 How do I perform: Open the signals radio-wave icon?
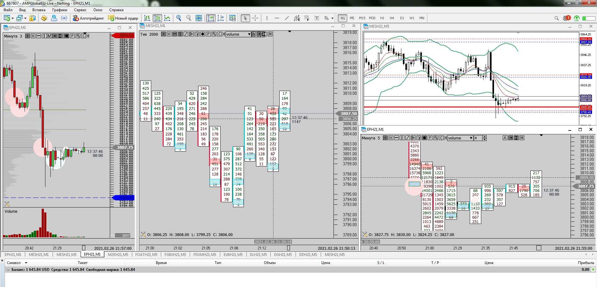(x=64, y=18)
